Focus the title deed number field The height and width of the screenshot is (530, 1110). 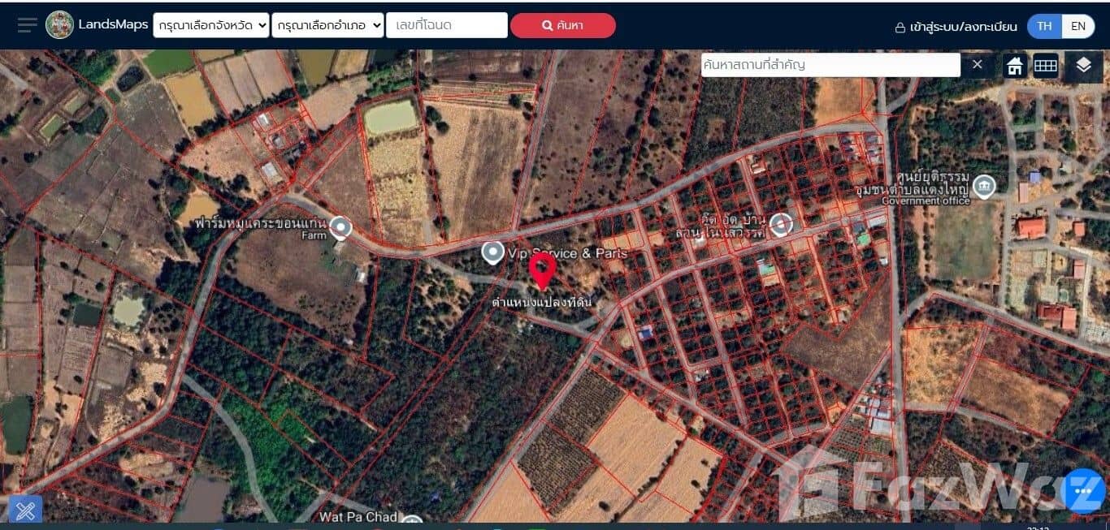pos(447,25)
